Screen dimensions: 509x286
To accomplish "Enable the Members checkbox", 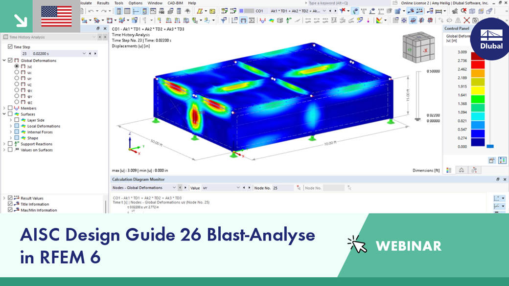I will [10, 108].
